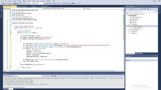Screen dimensions: 161x90
Task: Click the Search Solution Explorer field
Action: 140,11
